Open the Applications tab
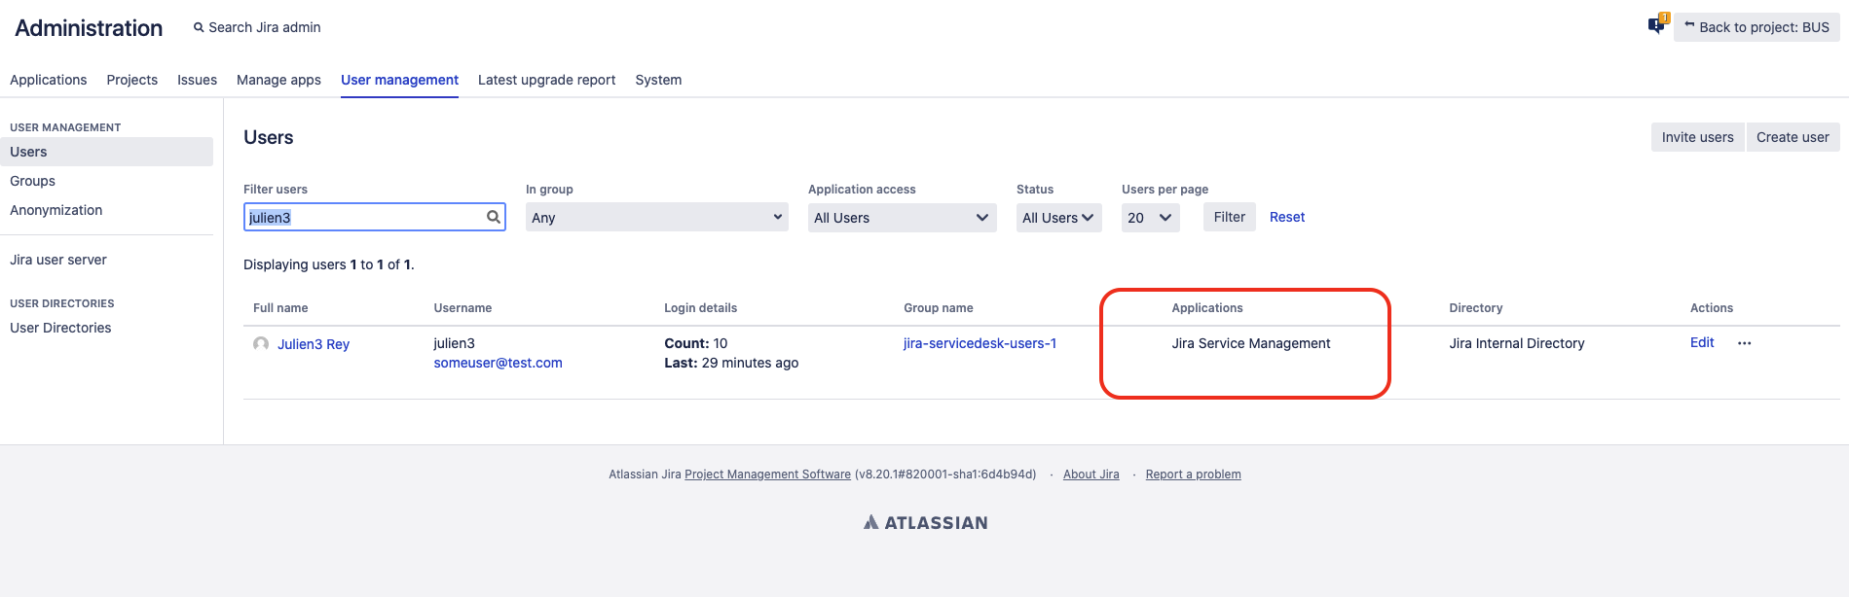The height and width of the screenshot is (597, 1849). [x=48, y=80]
